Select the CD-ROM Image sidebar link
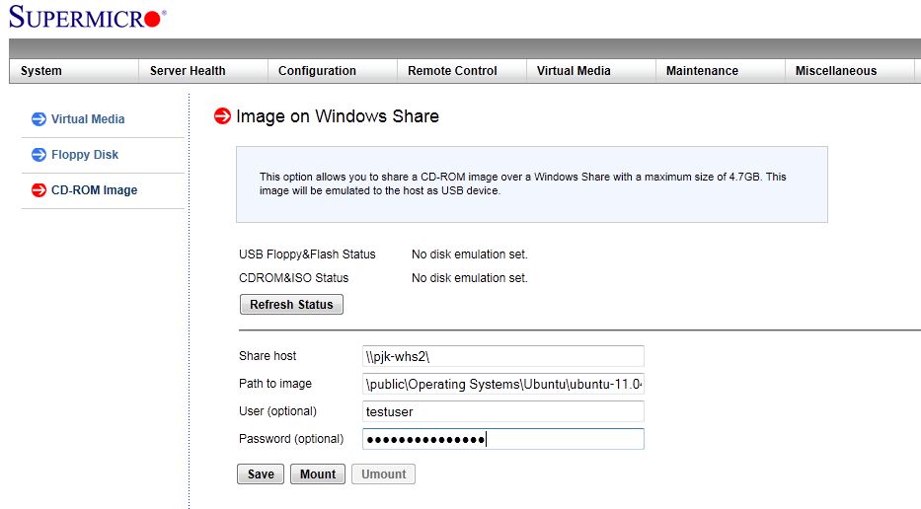The height and width of the screenshot is (509, 921). point(94,190)
